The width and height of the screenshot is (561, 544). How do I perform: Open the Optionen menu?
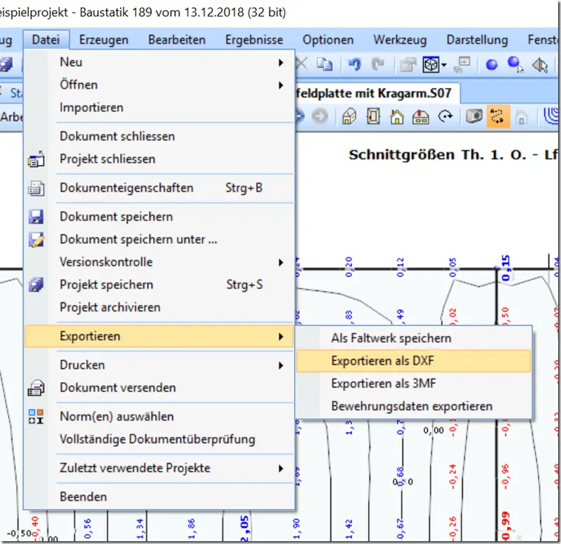328,39
